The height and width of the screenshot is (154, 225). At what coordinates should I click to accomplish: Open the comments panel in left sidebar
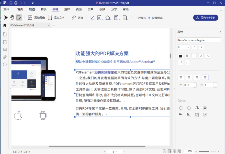5,50
